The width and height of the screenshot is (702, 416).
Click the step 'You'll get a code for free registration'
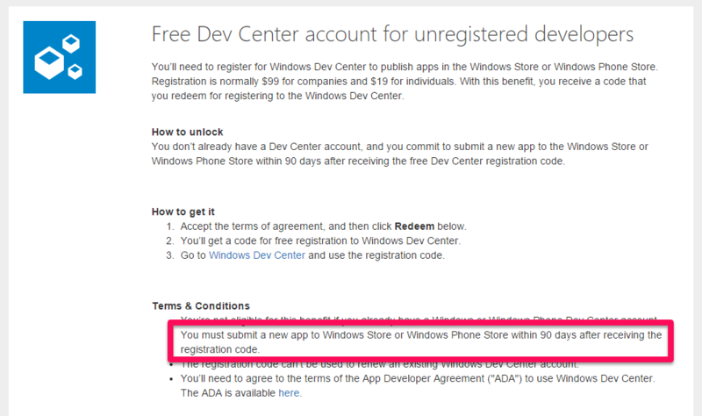click(320, 240)
